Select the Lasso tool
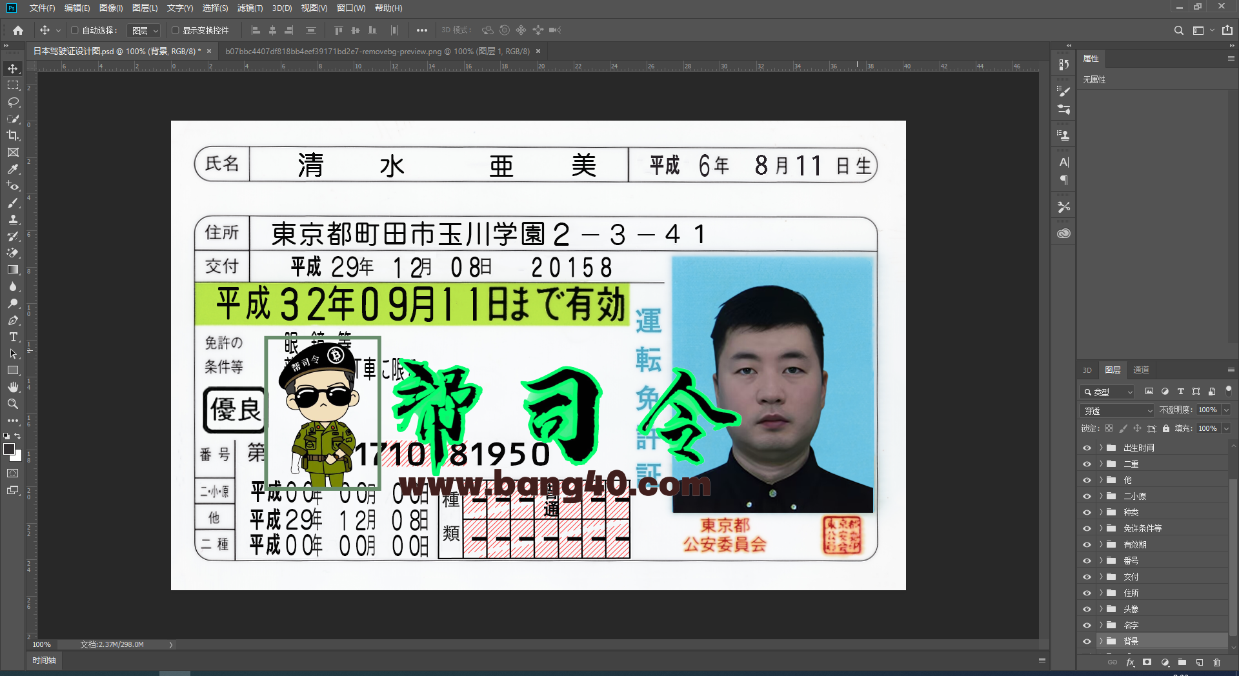The height and width of the screenshot is (676, 1239). pos(13,102)
